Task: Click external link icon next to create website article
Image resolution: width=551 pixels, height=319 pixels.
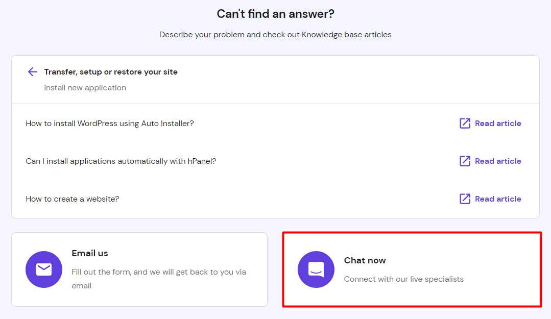Action: point(464,199)
